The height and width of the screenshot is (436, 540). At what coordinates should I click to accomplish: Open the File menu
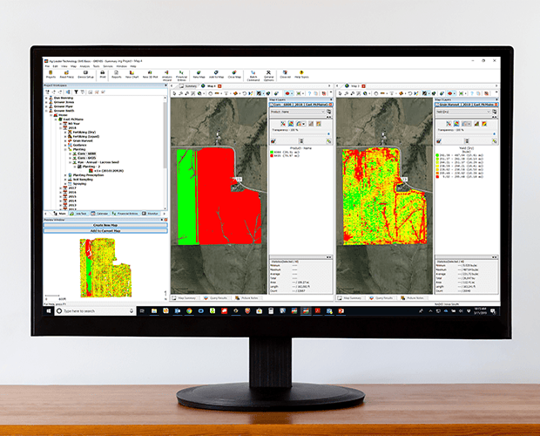point(48,65)
